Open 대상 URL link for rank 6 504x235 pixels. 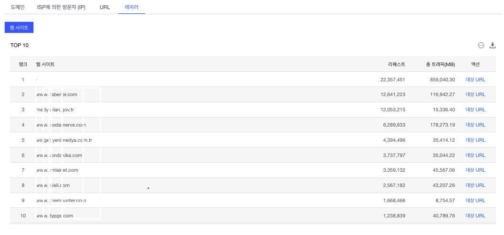pos(475,155)
